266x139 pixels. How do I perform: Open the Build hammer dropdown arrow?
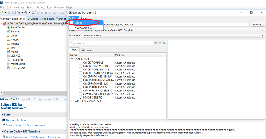coord(30,13)
